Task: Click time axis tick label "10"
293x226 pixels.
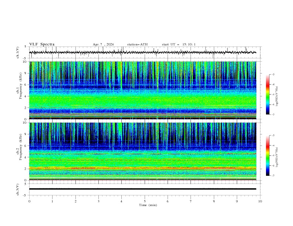Action: pos(260,201)
